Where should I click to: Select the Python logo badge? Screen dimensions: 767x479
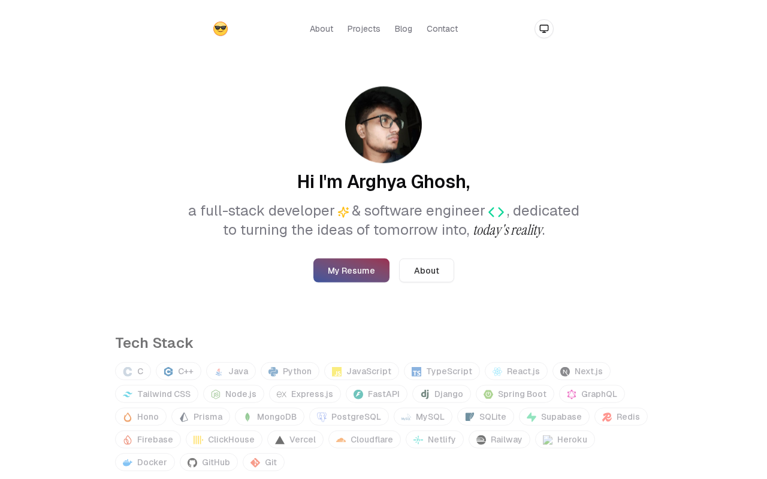pyautogui.click(x=290, y=371)
